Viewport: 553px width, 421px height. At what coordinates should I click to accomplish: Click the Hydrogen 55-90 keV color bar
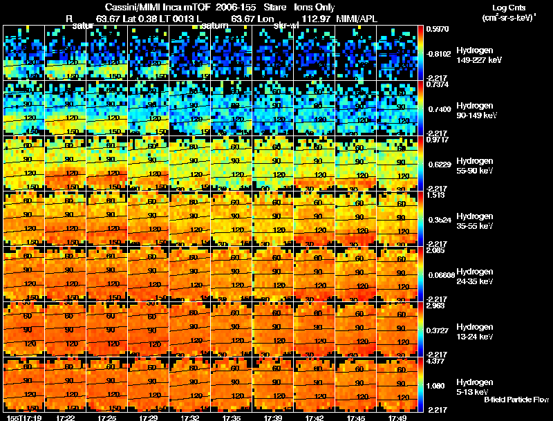[x=420, y=164]
